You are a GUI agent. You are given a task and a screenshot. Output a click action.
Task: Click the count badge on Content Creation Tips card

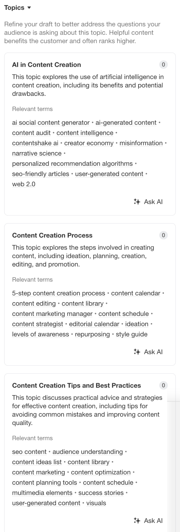[x=163, y=385]
